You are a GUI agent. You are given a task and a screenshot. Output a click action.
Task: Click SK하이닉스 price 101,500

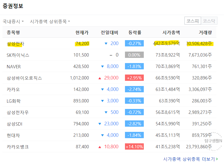click(x=81, y=55)
